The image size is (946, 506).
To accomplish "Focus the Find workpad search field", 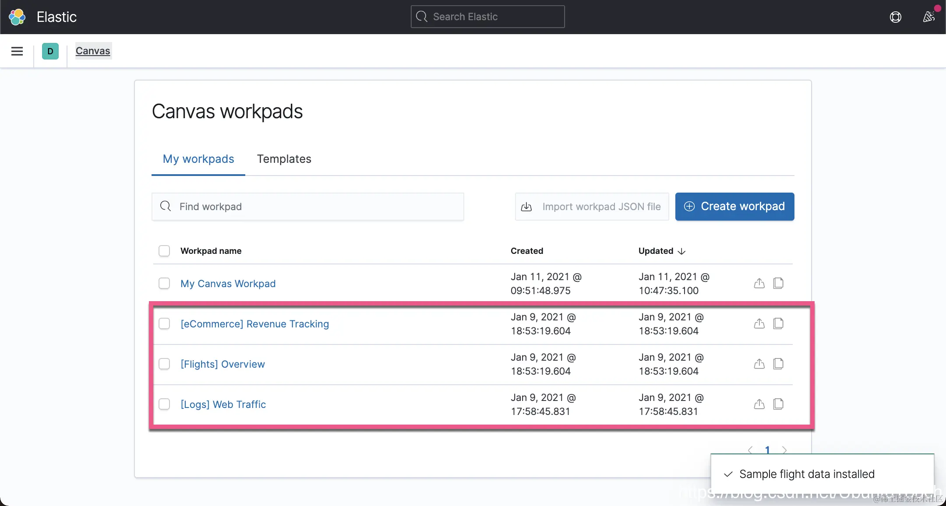I will pos(307,207).
